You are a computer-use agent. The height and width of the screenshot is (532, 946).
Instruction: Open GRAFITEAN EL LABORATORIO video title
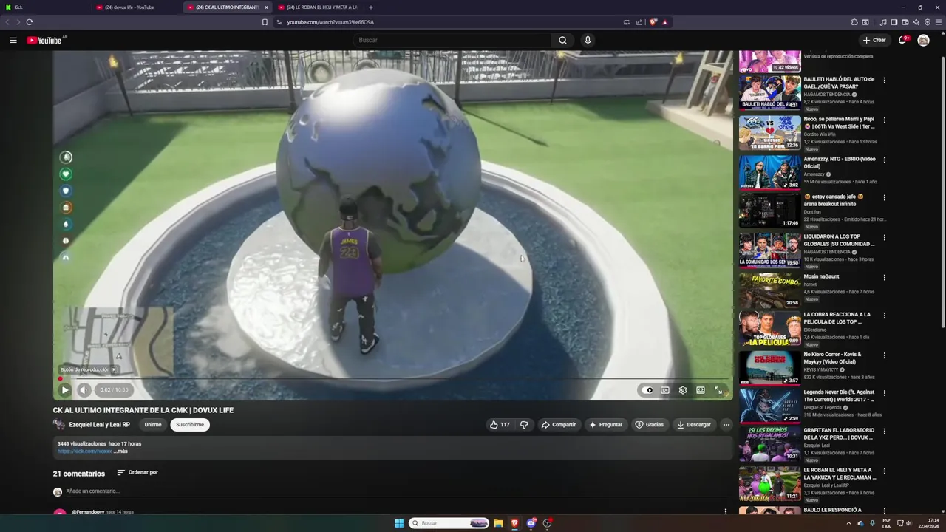(839, 434)
